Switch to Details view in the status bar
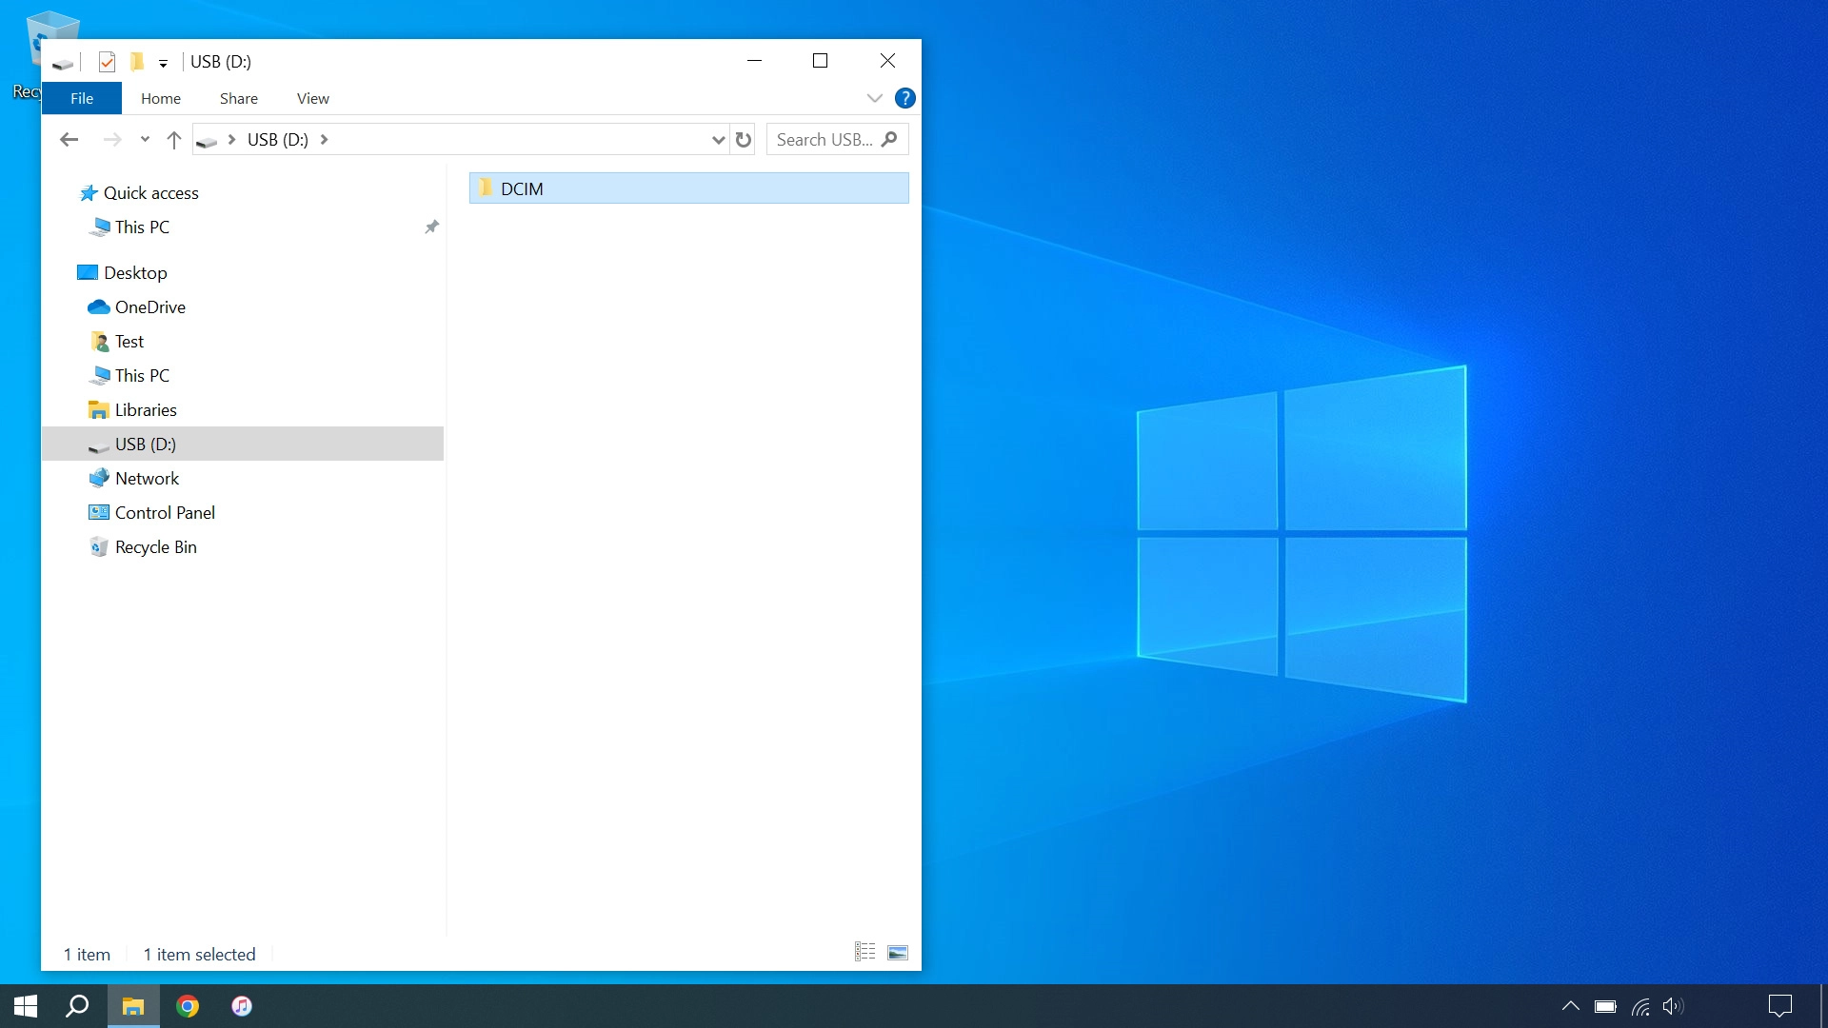The height and width of the screenshot is (1028, 1828). [x=864, y=952]
